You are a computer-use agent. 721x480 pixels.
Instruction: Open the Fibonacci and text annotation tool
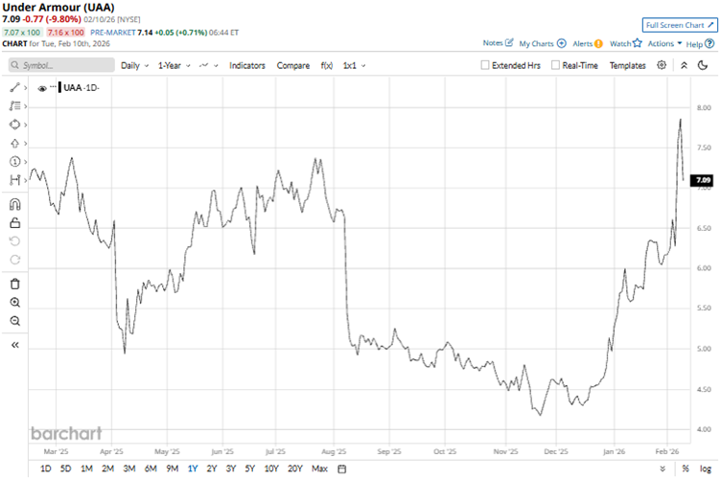[x=14, y=106]
